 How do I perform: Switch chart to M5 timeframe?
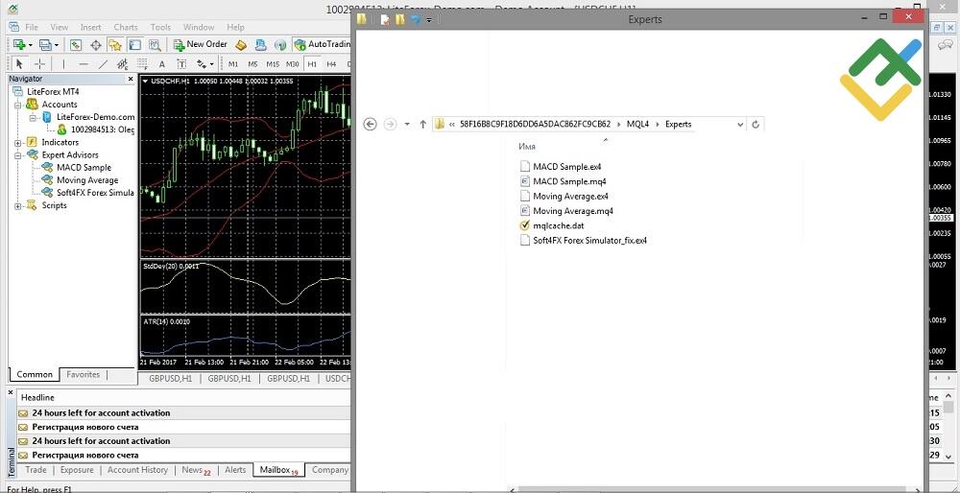(x=252, y=64)
